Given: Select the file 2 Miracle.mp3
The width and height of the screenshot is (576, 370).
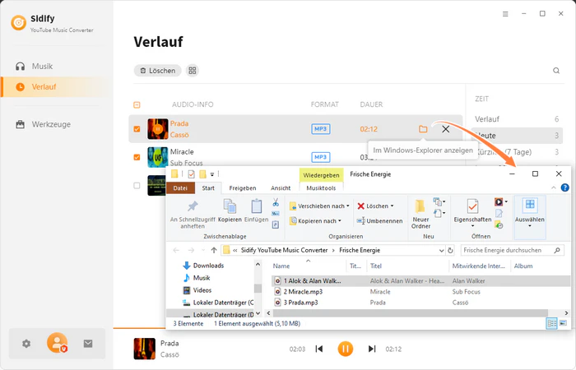Looking at the screenshot, I should [303, 292].
